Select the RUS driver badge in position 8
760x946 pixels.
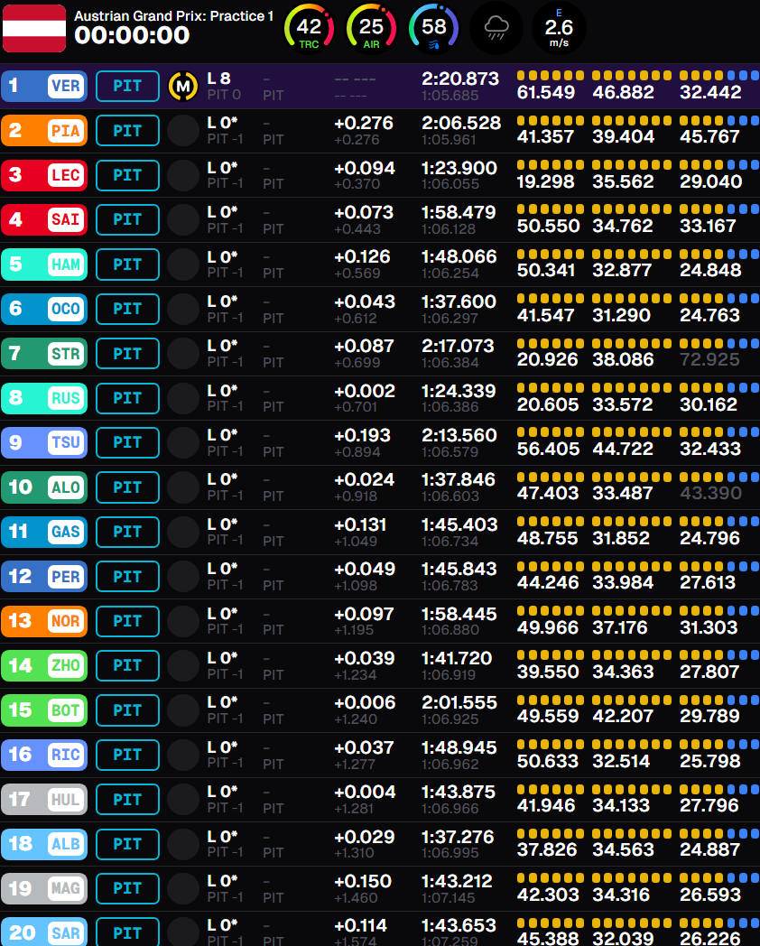pos(44,398)
